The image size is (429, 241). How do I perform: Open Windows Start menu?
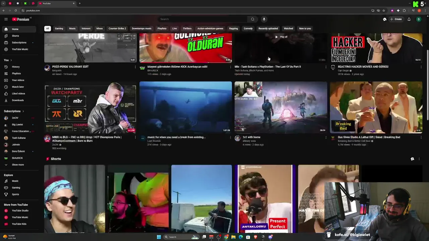(159, 237)
